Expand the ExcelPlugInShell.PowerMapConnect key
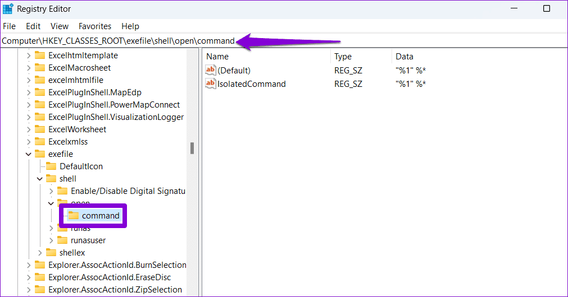This screenshot has width=568, height=297. tap(29, 105)
